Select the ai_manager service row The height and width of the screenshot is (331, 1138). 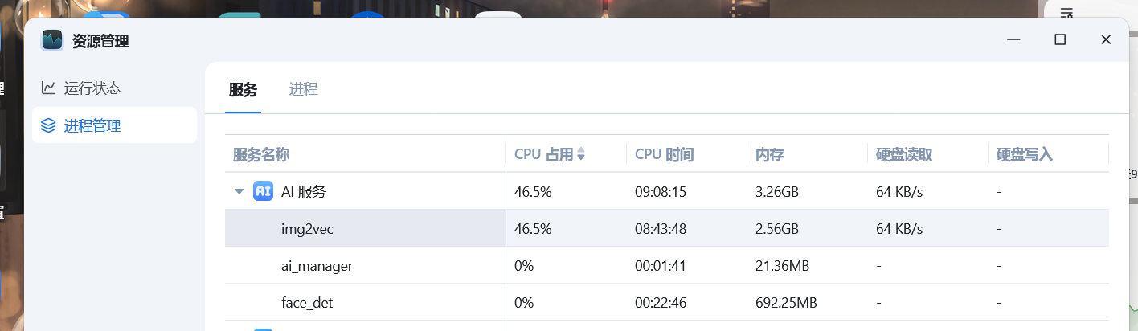(x=317, y=266)
